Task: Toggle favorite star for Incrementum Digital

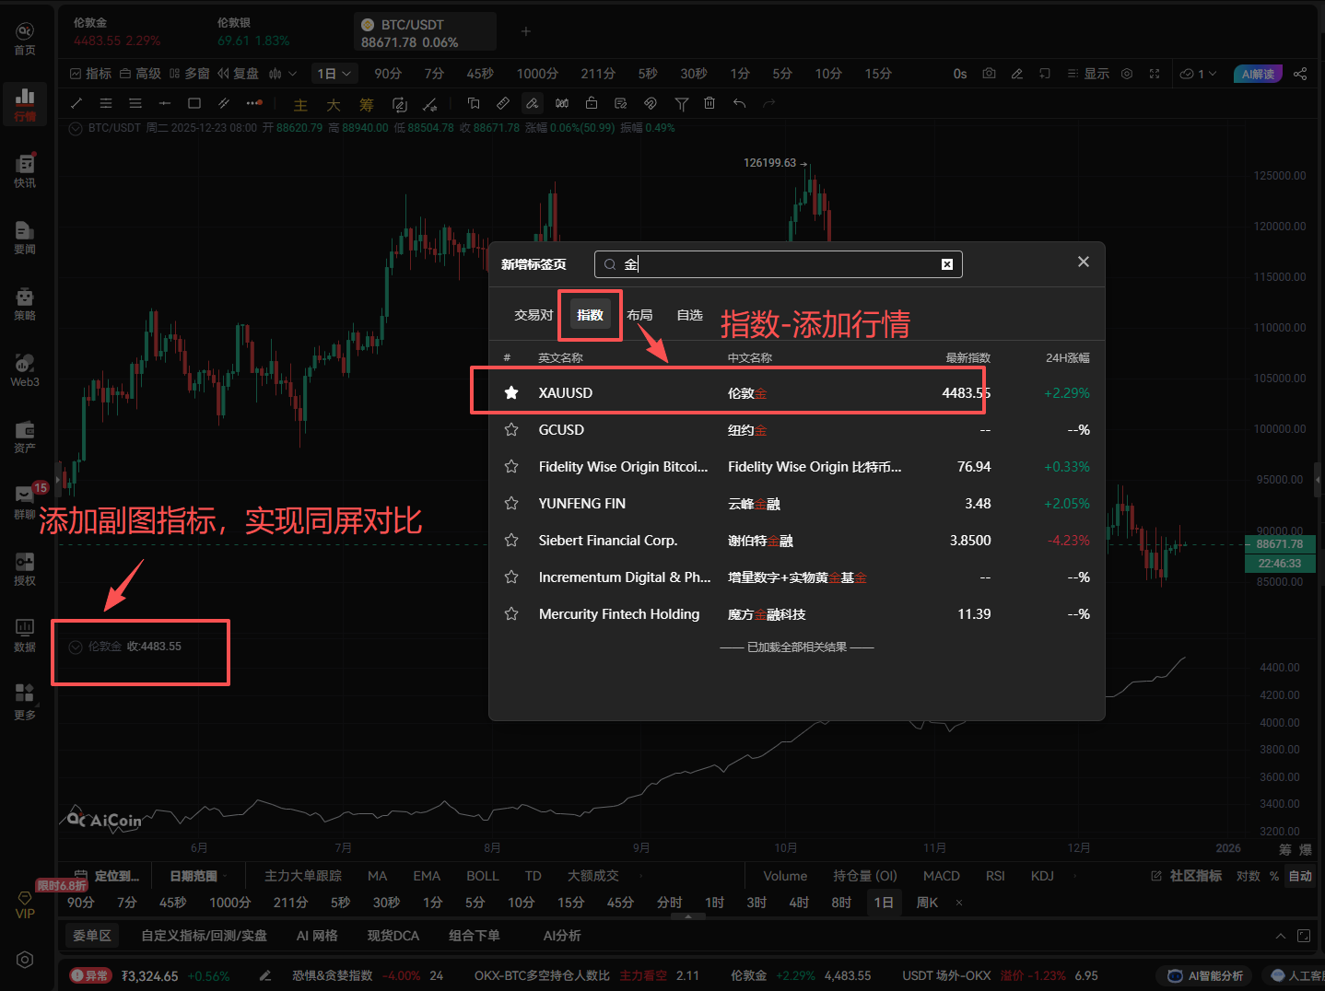Action: 511,577
